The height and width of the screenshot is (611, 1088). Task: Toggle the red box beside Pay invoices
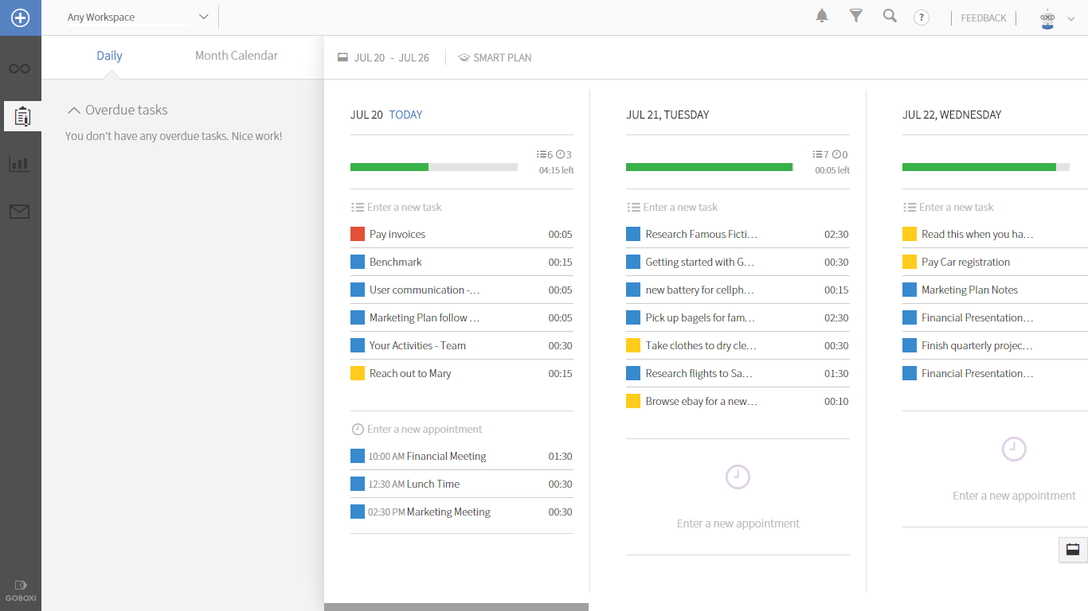pyautogui.click(x=358, y=234)
